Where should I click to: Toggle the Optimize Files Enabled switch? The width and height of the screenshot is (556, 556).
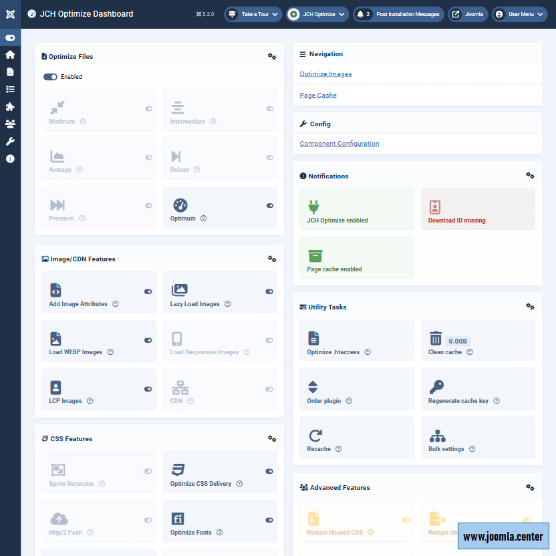[51, 77]
